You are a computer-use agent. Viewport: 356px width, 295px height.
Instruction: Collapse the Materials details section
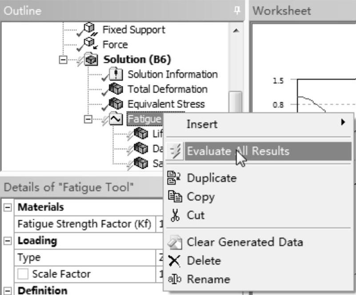click(6, 207)
